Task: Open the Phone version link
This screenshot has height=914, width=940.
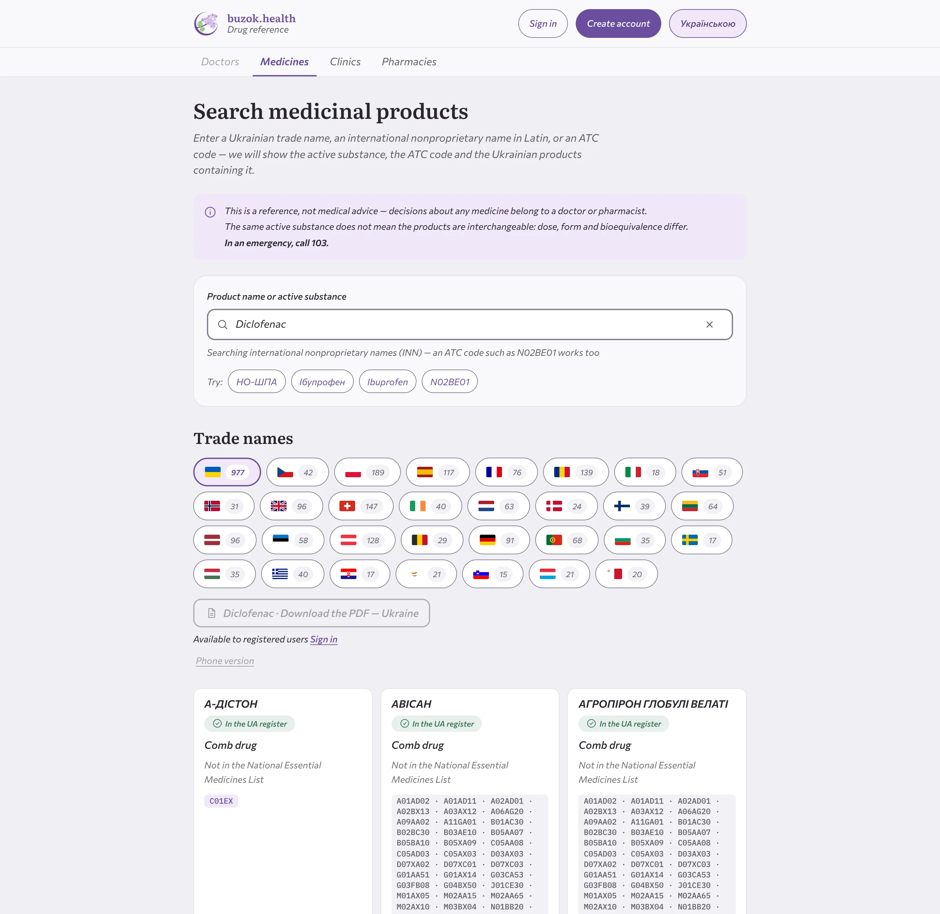Action: [x=225, y=661]
